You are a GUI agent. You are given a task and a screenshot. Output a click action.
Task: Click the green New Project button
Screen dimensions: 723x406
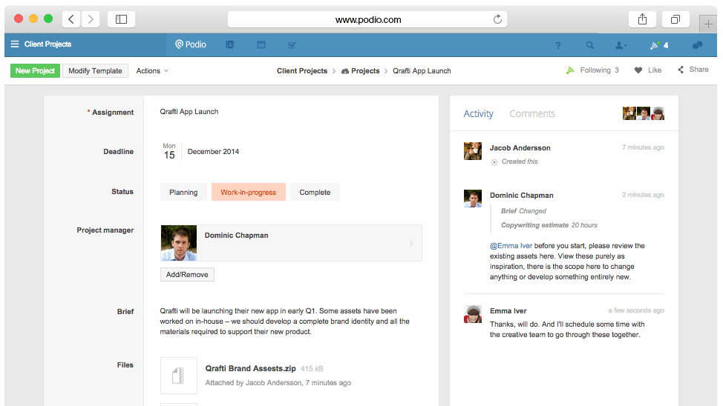[35, 71]
